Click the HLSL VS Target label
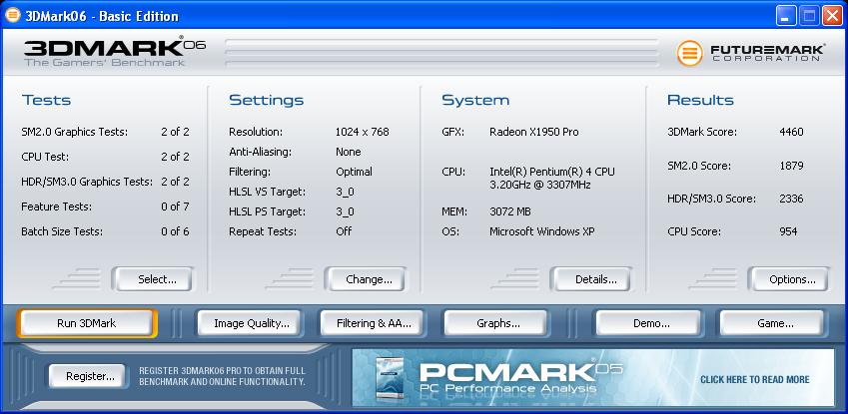The height and width of the screenshot is (414, 848). pyautogui.click(x=267, y=192)
